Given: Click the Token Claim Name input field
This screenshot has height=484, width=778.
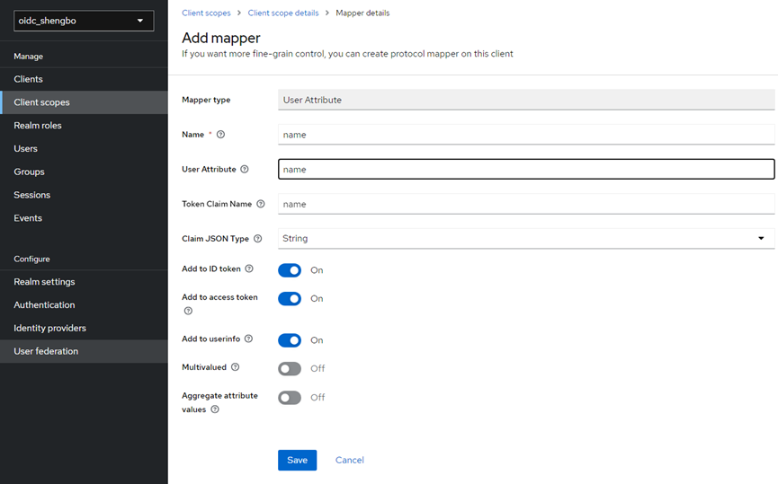Looking at the screenshot, I should 526,205.
